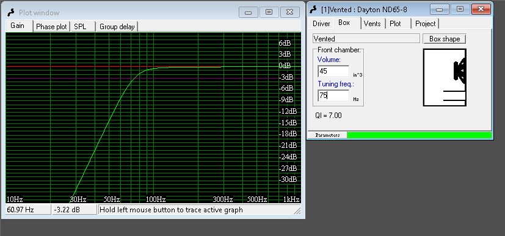
Task: Click the 300Hz frequency axis label
Action: click(223, 200)
